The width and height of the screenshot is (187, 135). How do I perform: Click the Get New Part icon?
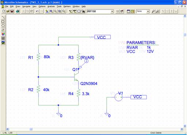[x=83, y=11]
